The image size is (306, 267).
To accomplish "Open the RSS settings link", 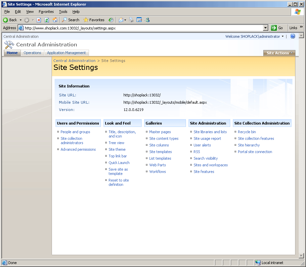I will pyautogui.click(x=197, y=152).
